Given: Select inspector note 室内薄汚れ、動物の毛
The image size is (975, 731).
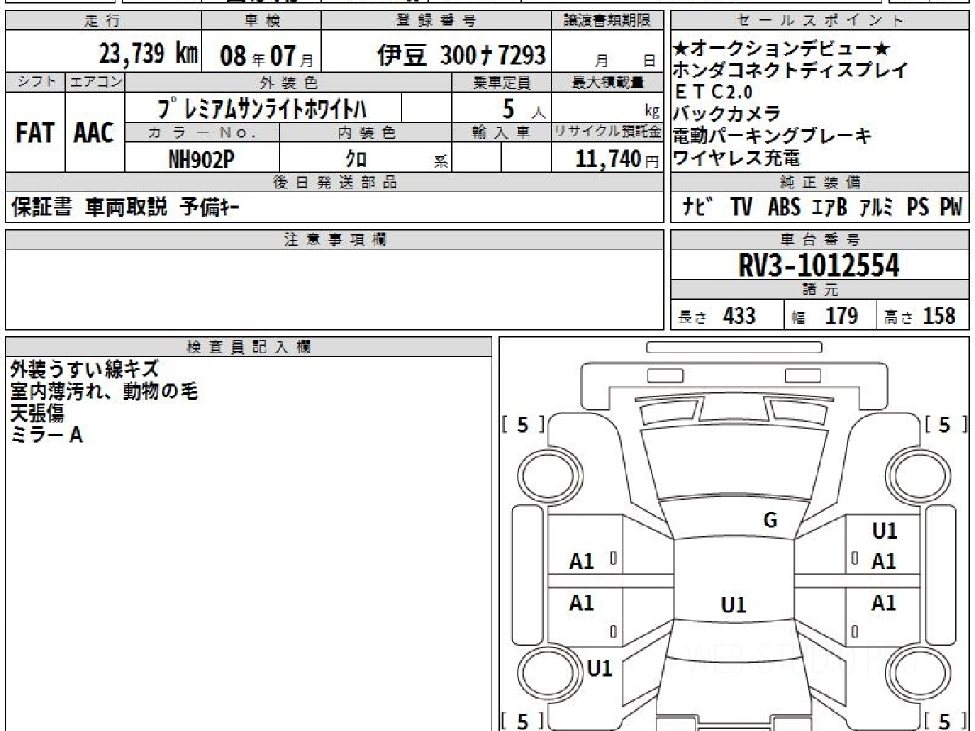Looking at the screenshot, I should coord(104,391).
